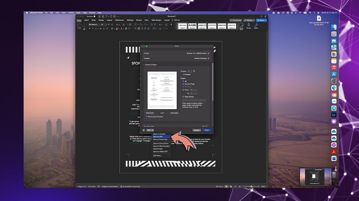
Task: Switch to the Mailings tab
Action: (x=130, y=20)
